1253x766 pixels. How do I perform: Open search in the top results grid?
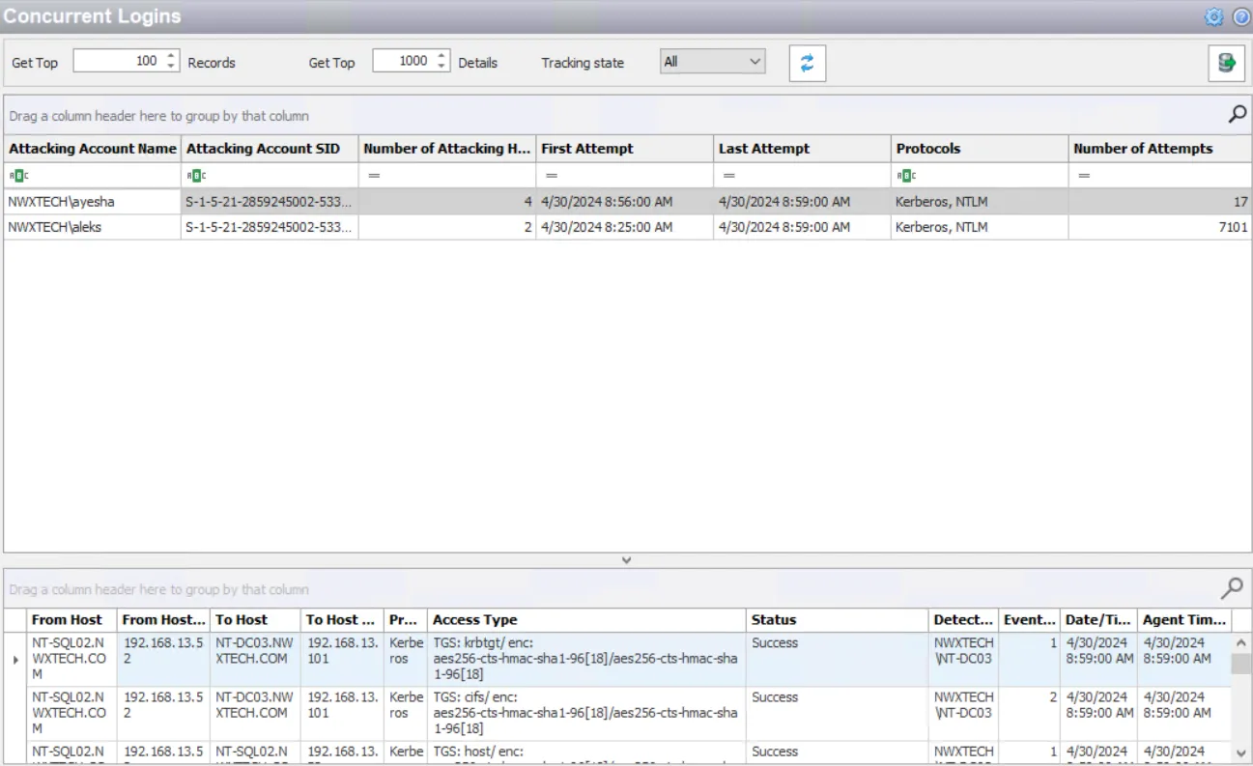pos(1238,114)
